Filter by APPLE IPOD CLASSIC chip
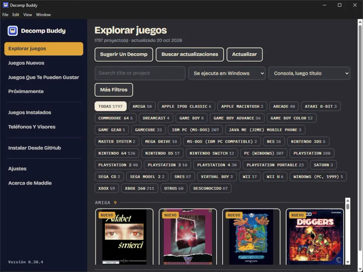 (x=186, y=106)
